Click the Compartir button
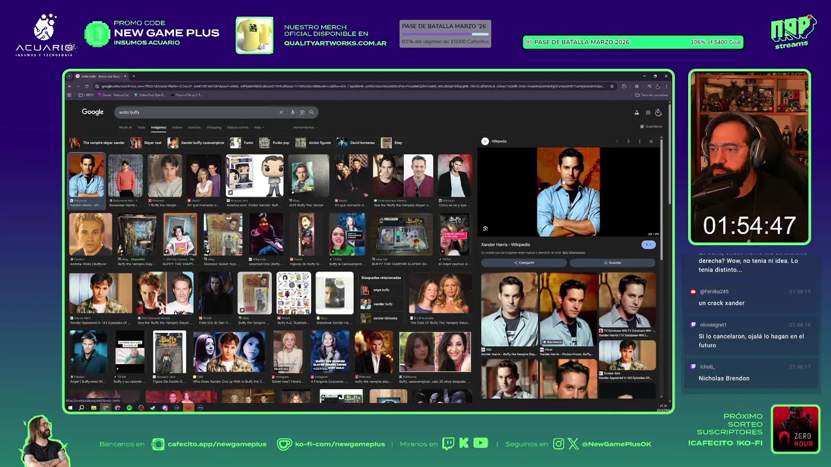Image resolution: width=831 pixels, height=467 pixels. pyautogui.click(x=524, y=263)
